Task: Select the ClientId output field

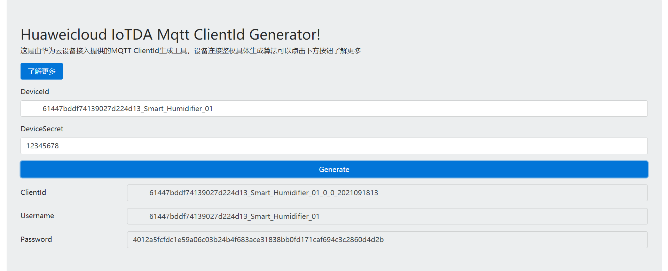Action: click(x=387, y=193)
